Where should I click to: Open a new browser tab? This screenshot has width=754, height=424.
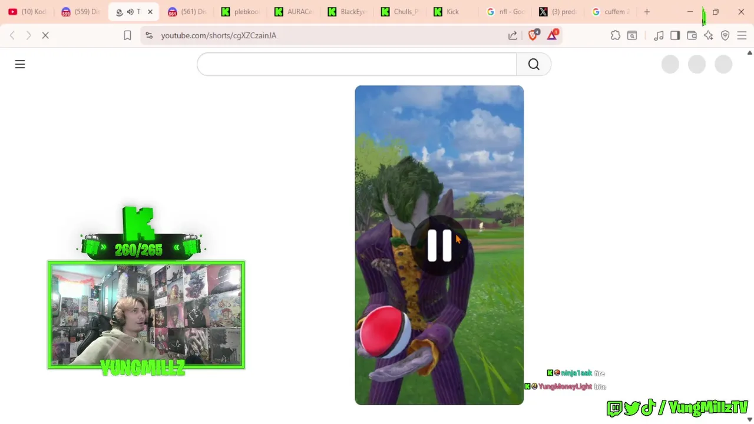pyautogui.click(x=647, y=12)
